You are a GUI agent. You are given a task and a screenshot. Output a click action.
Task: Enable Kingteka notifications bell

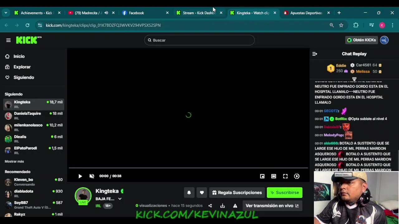[x=189, y=193]
